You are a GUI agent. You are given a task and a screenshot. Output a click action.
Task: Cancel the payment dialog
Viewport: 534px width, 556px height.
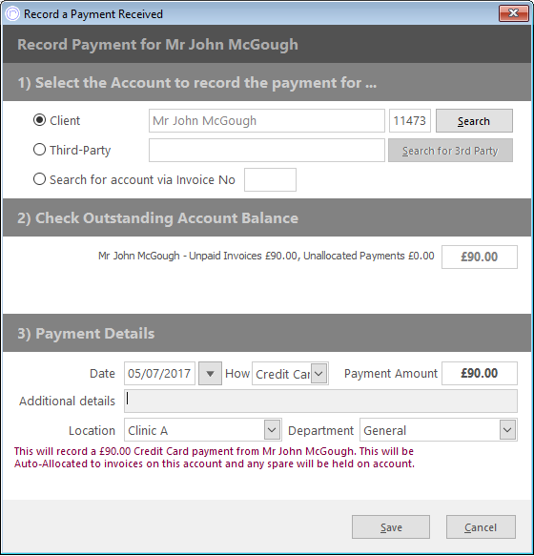(x=481, y=527)
